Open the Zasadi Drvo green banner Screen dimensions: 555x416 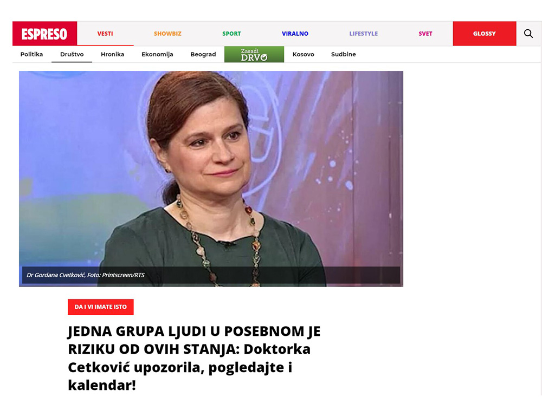(x=254, y=54)
